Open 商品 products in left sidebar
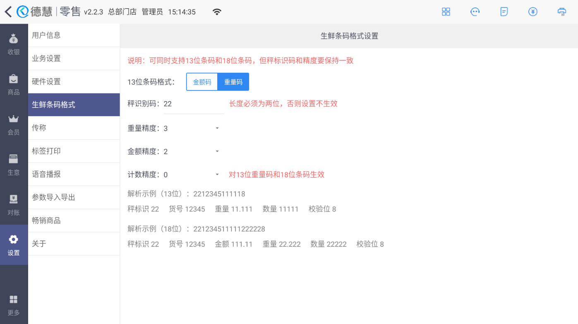 pos(14,84)
